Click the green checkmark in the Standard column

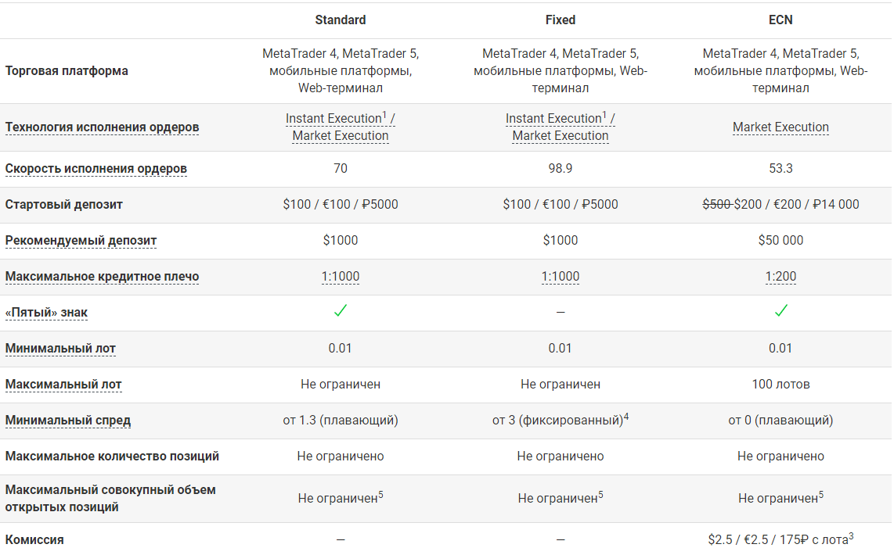341,311
